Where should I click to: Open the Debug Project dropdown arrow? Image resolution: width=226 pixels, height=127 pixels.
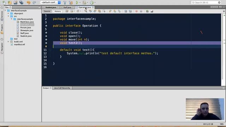88,2
